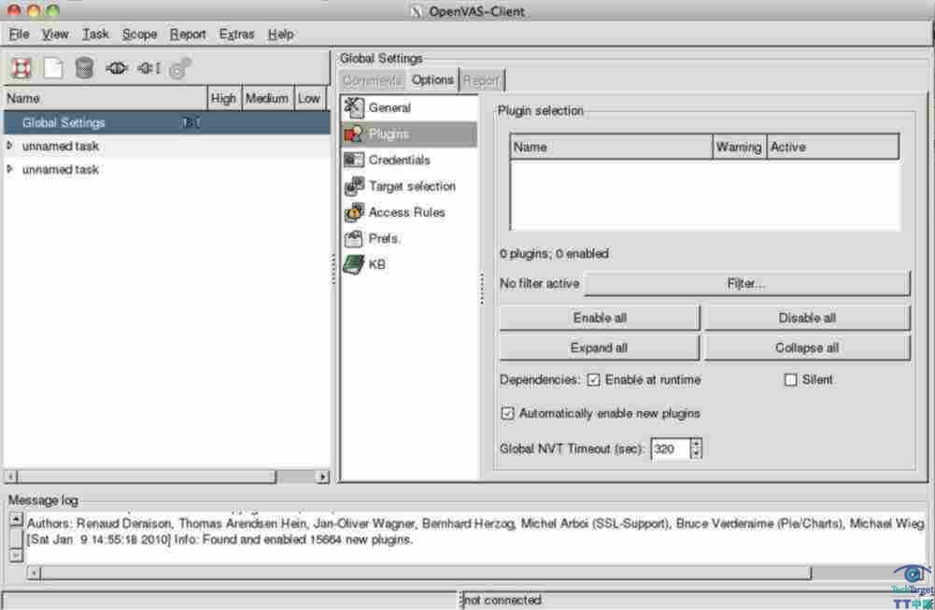
Task: Switch to the Comments tab
Action: pos(372,80)
